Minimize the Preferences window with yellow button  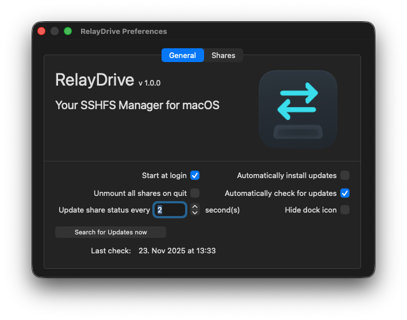tap(55, 31)
